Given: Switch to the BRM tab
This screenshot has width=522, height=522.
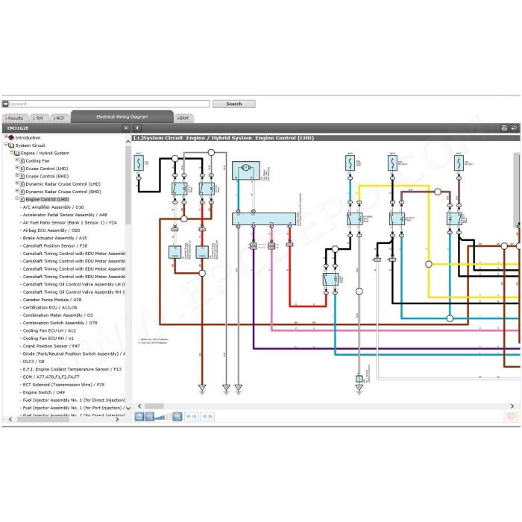Looking at the screenshot, I should pos(183,118).
